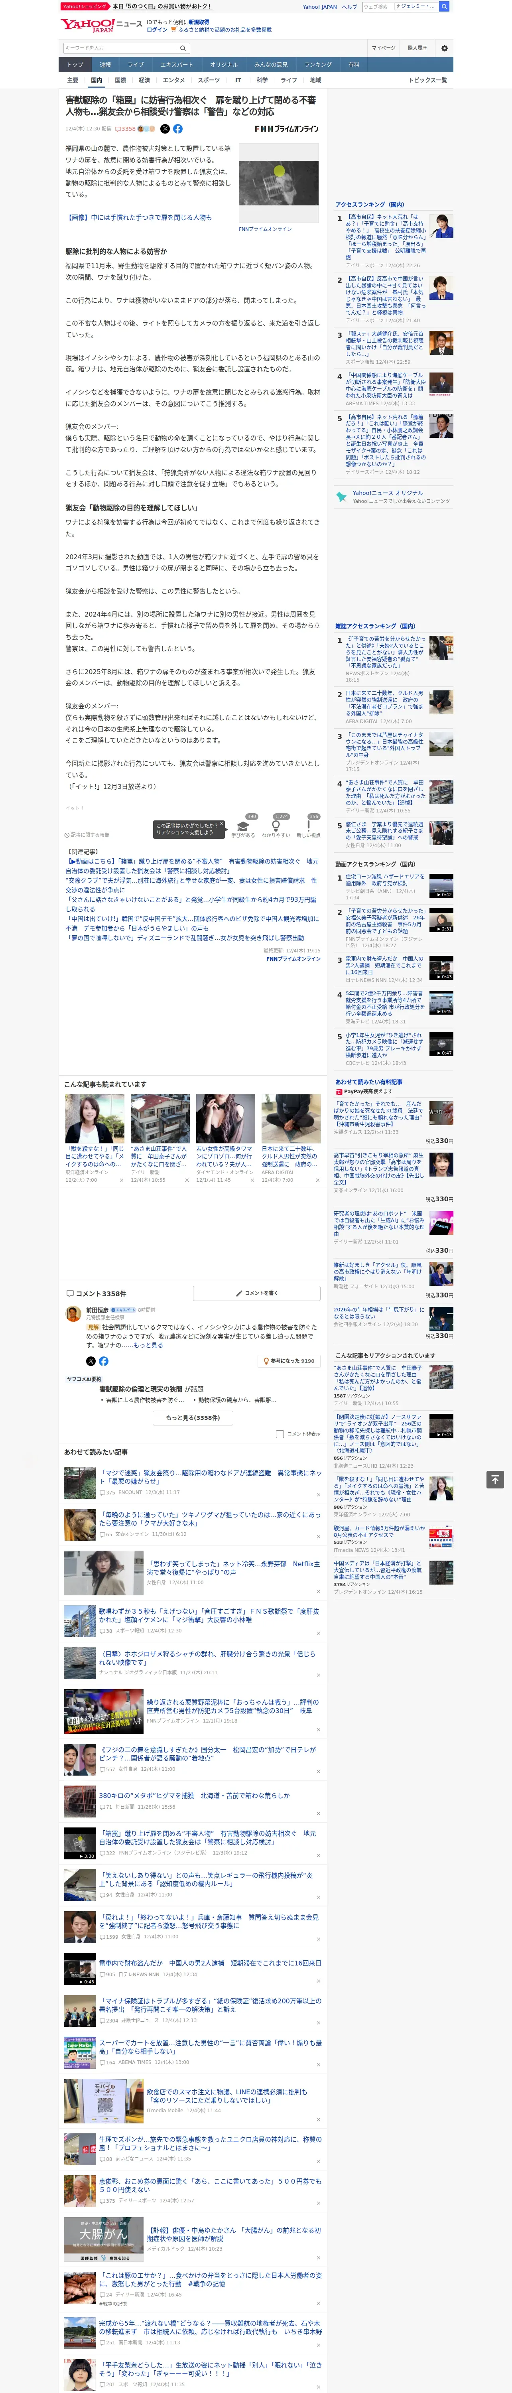The height and width of the screenshot is (2393, 512).
Task: Open the 【画像】 link about the hand closing the door
Action: pos(138,217)
